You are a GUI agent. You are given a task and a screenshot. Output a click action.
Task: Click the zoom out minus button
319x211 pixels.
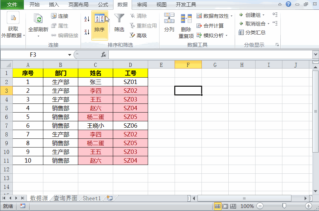(260, 206)
